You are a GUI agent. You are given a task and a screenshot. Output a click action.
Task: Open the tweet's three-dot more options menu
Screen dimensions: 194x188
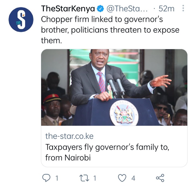click(x=183, y=8)
